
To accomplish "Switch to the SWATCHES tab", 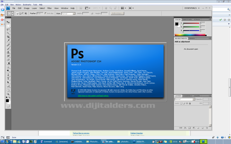I will (187, 20).
